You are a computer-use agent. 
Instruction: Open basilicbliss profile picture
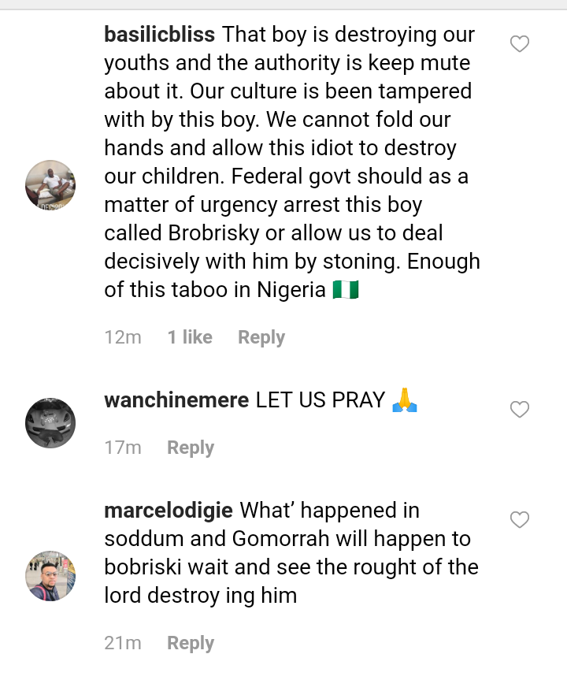point(50,185)
